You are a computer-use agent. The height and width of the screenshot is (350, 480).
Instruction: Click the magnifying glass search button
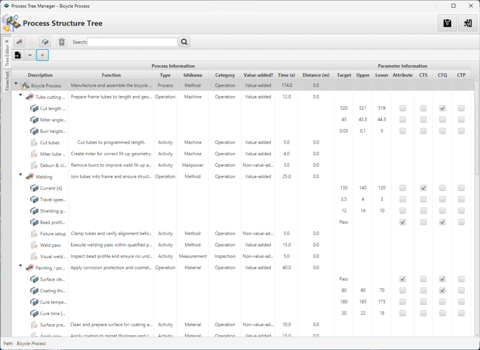pyautogui.click(x=184, y=42)
